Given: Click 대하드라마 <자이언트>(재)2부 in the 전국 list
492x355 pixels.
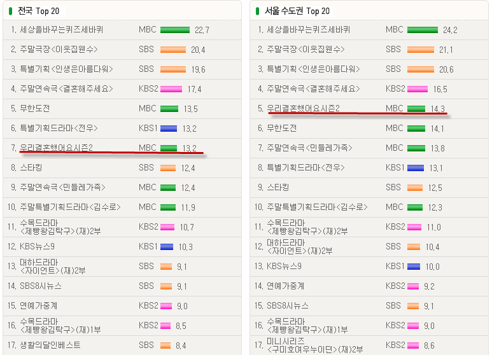Looking at the screenshot, I should point(53,267).
